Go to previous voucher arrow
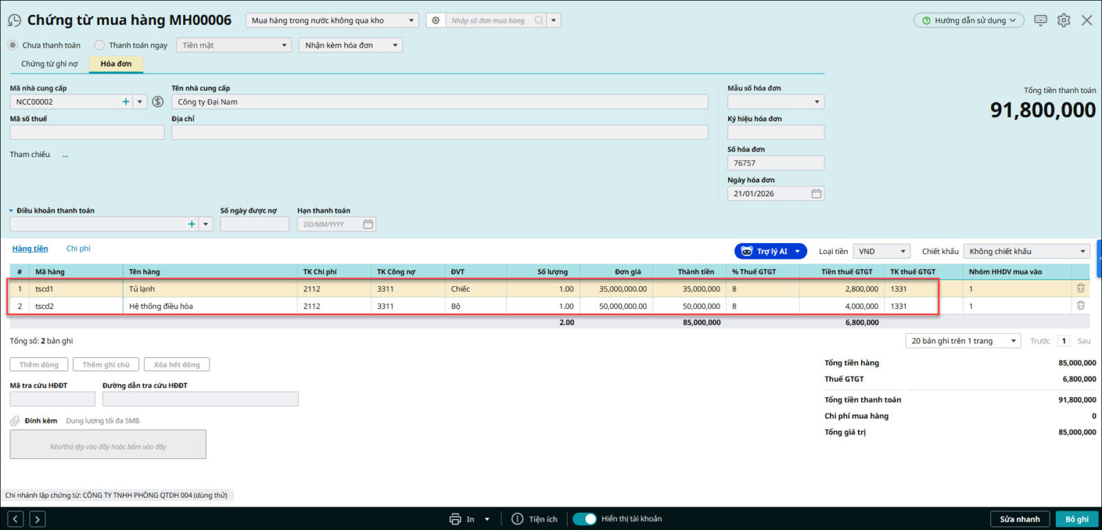The image size is (1102, 530). pyautogui.click(x=17, y=519)
